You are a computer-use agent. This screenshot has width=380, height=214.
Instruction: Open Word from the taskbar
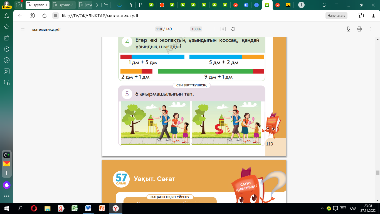coord(88,208)
